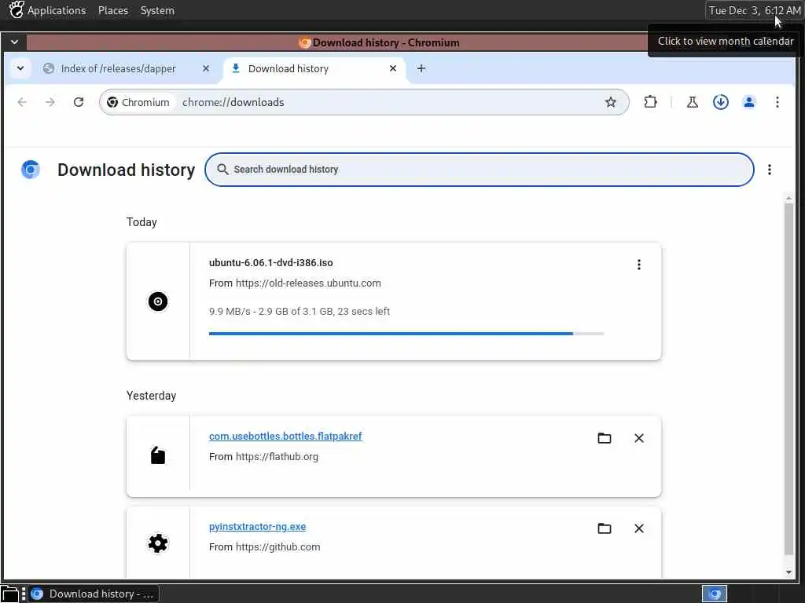Click the flatpakref file type icon
This screenshot has width=805, height=603.
coord(158,455)
